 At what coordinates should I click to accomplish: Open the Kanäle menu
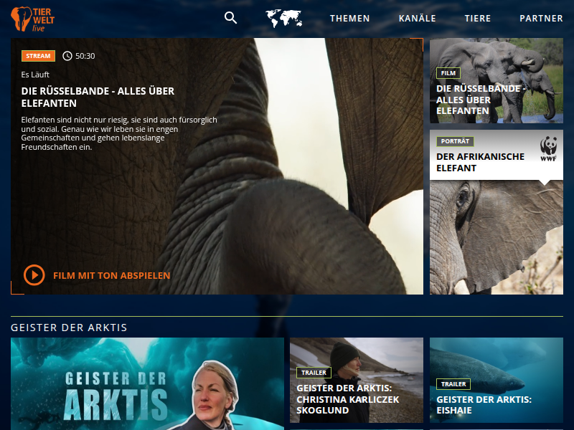[x=417, y=19]
